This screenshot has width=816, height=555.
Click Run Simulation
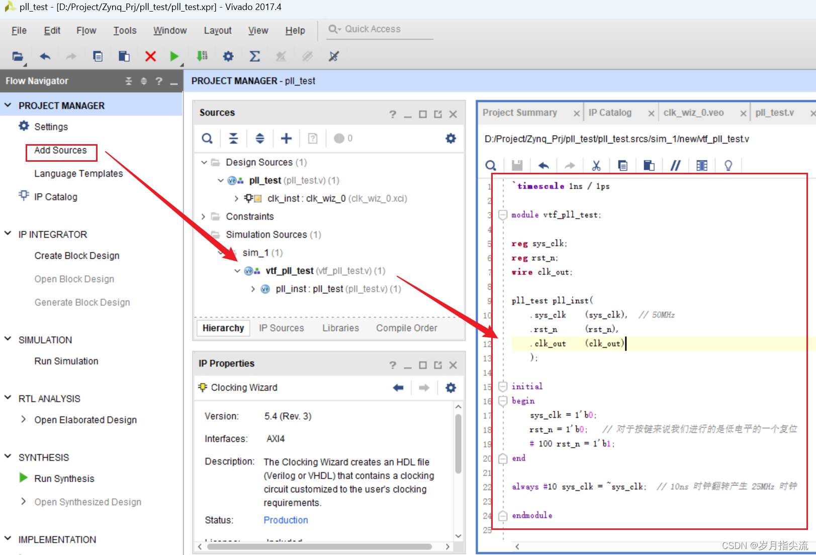pyautogui.click(x=66, y=361)
